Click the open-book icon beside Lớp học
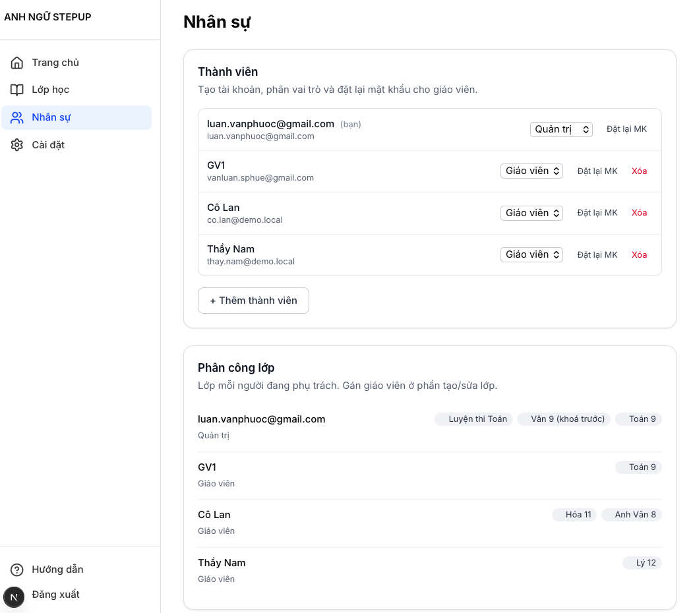This screenshot has height=613, width=693. pos(16,90)
